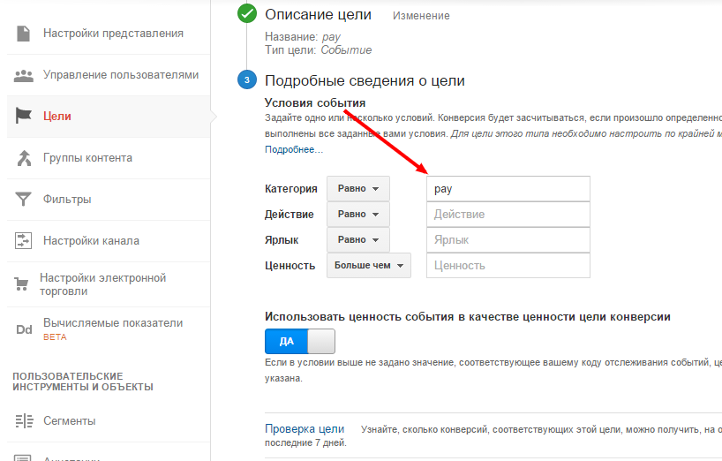Click the shopping cart icon for электронной торговли
Viewport: 722px width, 461px height.
[22, 284]
